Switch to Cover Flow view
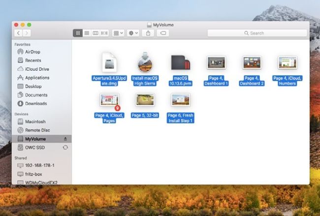 tap(104, 33)
